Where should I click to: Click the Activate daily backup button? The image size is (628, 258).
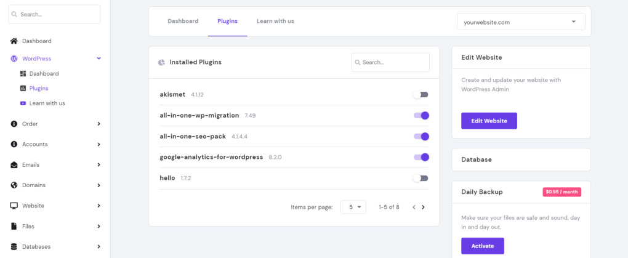pos(483,246)
